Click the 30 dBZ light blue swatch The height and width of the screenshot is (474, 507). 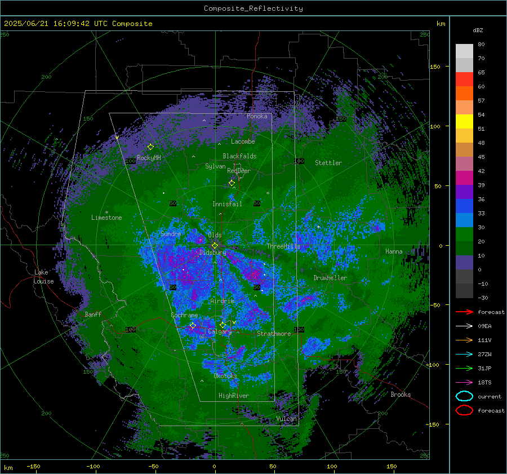(x=464, y=220)
